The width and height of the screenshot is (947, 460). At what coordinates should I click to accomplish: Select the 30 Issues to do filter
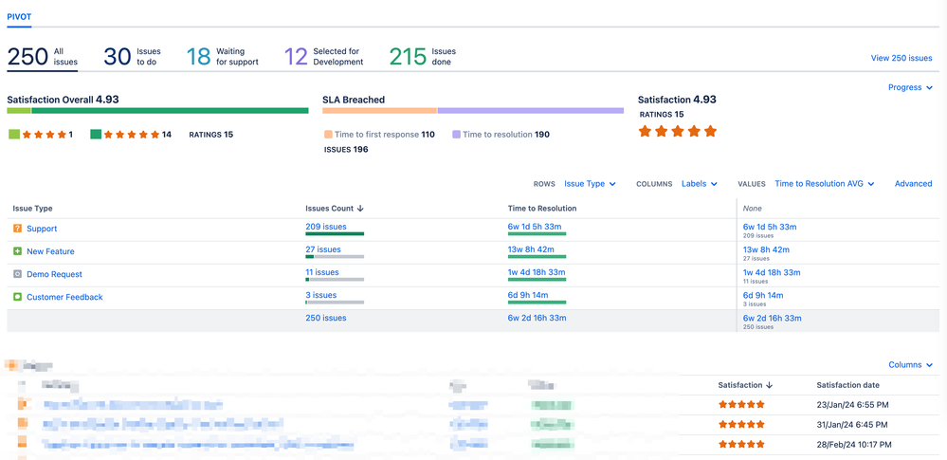(133, 57)
